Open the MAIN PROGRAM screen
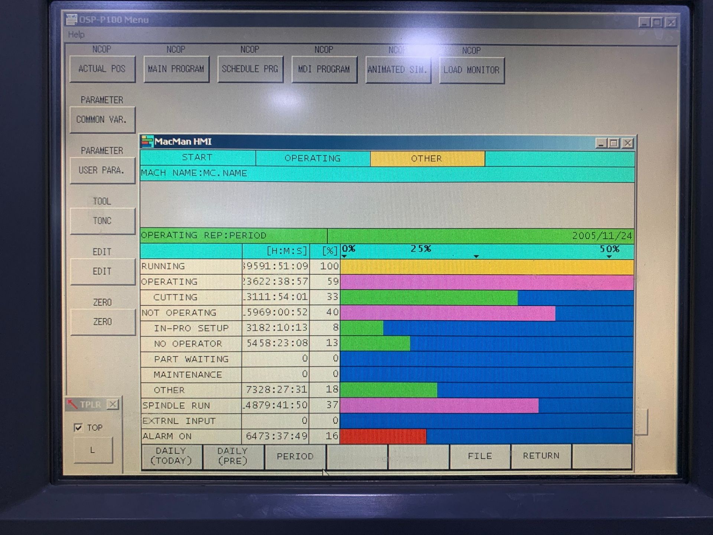 (176, 69)
